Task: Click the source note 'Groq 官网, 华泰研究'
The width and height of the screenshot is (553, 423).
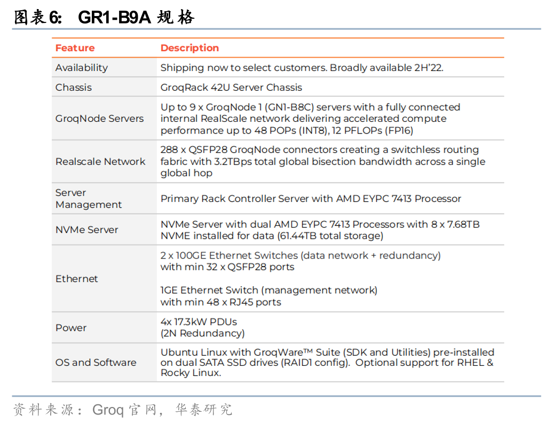Action: [162, 410]
